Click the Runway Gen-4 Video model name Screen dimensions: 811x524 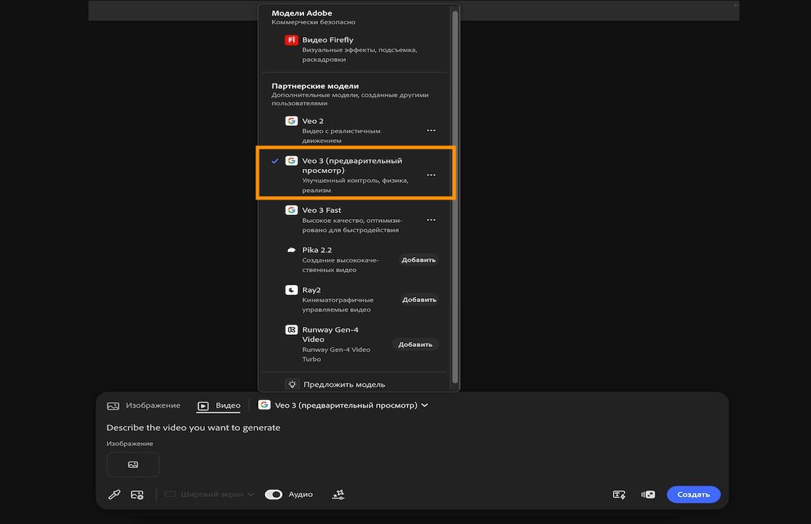330,335
